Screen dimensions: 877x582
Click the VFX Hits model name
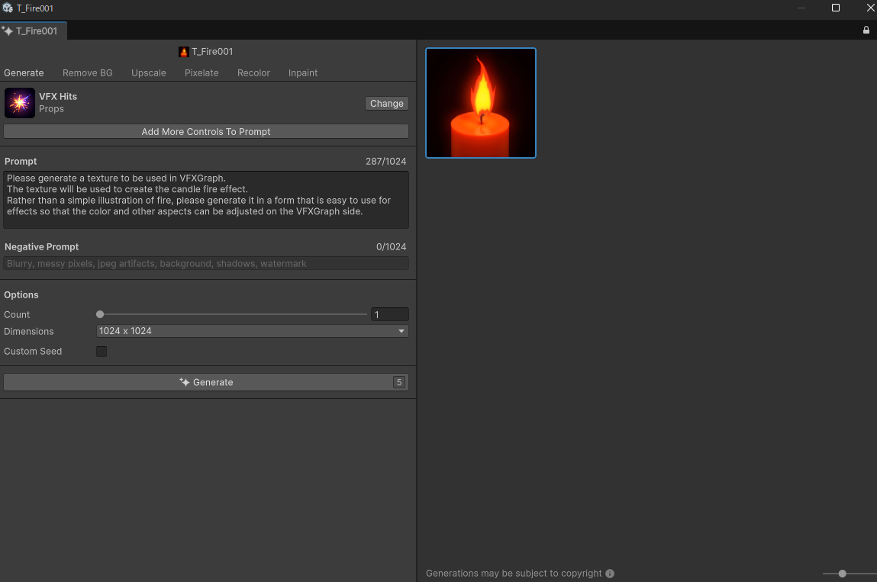(58, 96)
